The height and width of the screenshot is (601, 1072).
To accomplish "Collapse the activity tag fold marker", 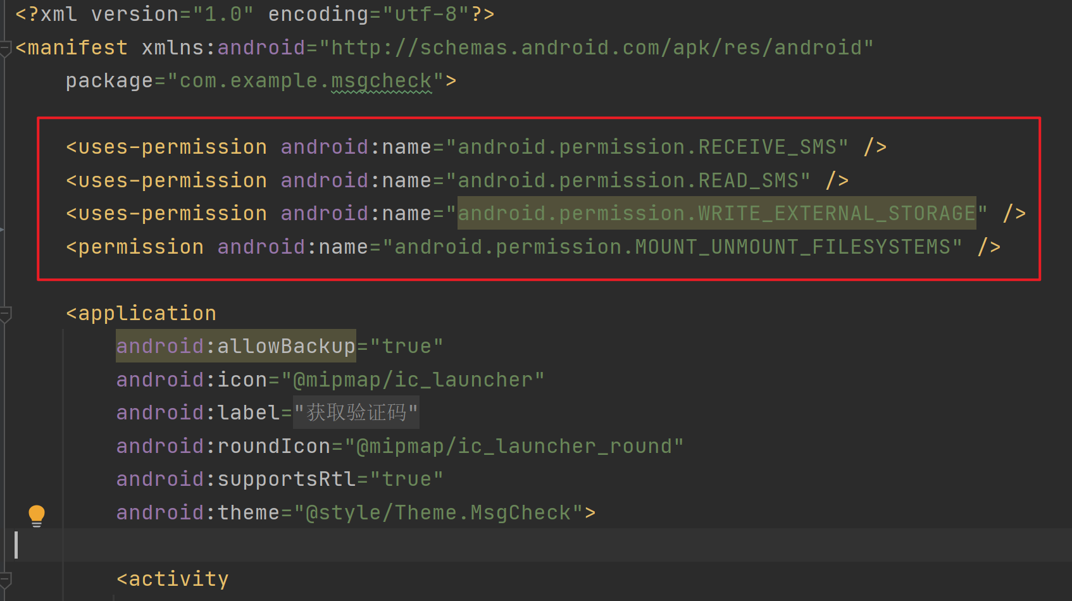I will click(6, 579).
